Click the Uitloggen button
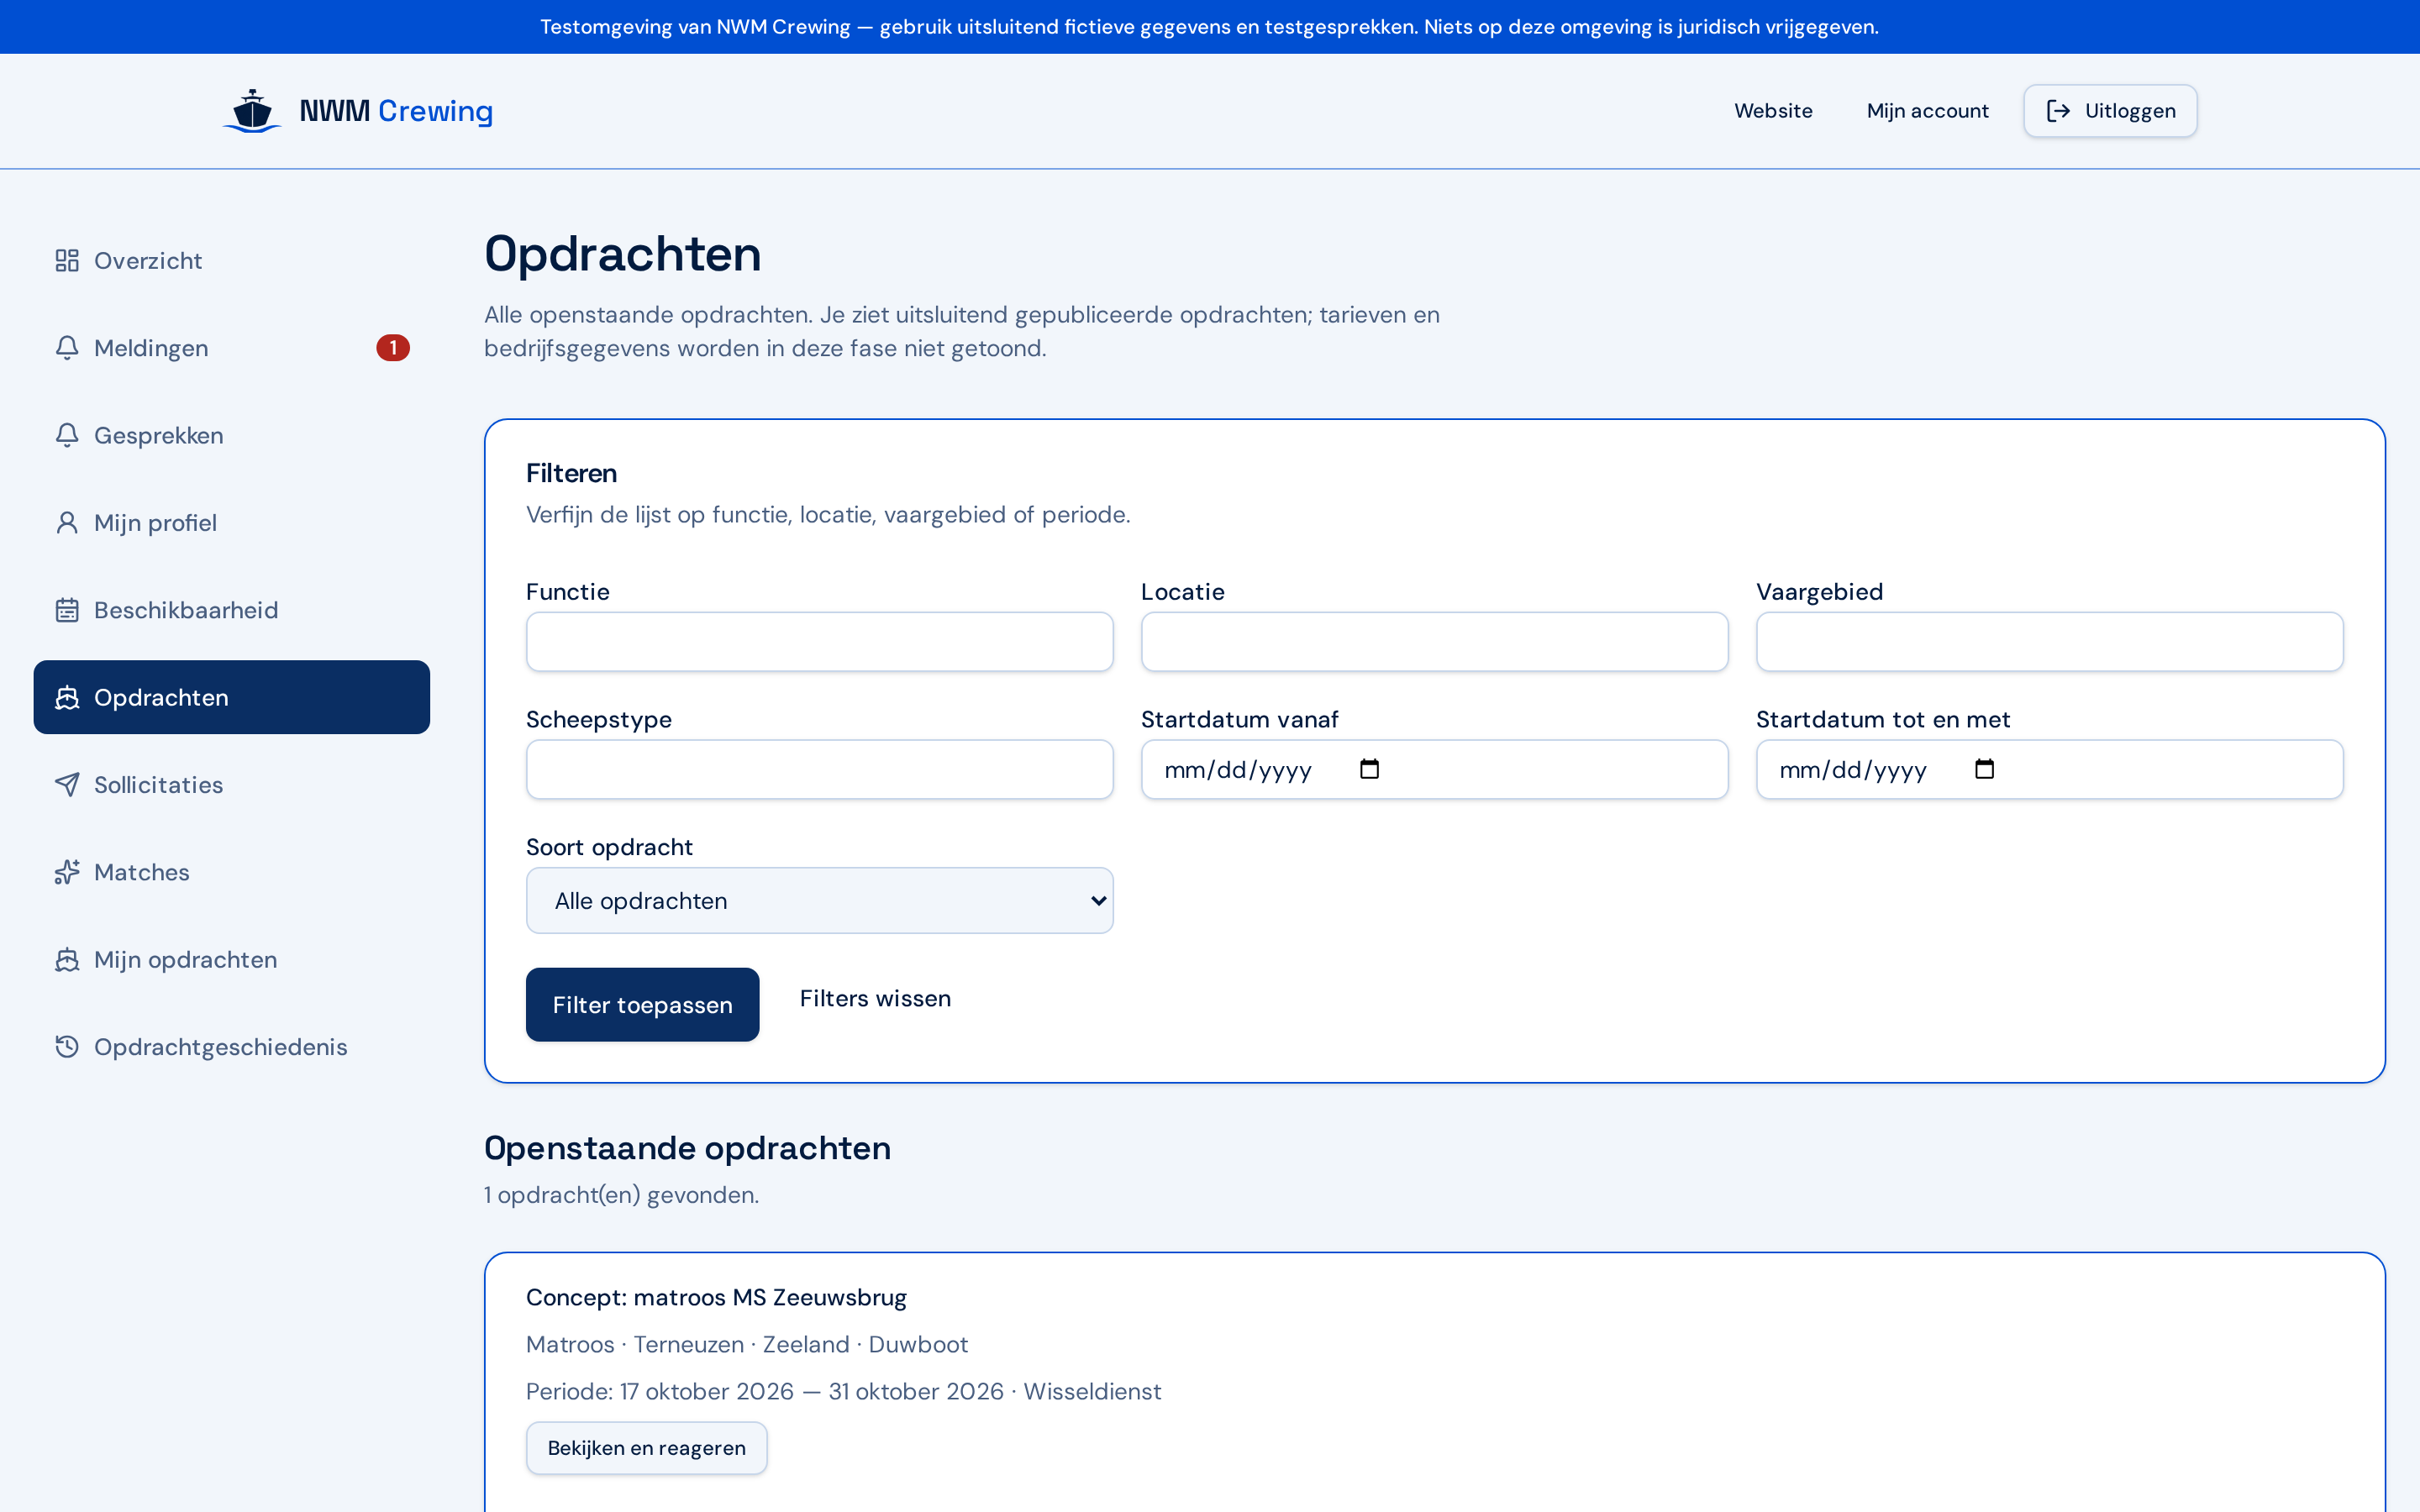This screenshot has height=1512, width=2420. pos(2110,111)
